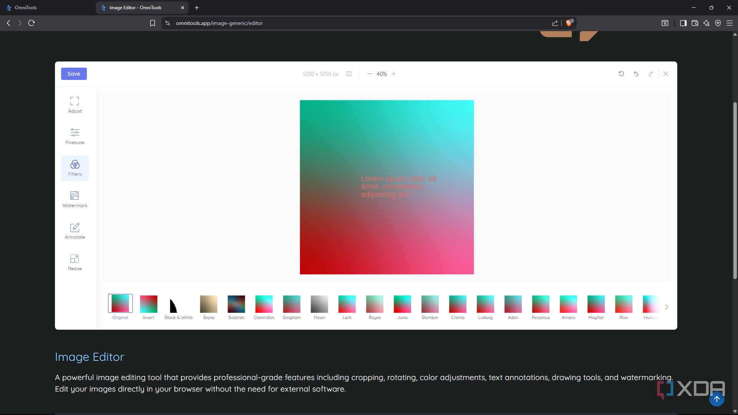738x415 pixels.
Task: Reset all image edits
Action: [x=621, y=74]
